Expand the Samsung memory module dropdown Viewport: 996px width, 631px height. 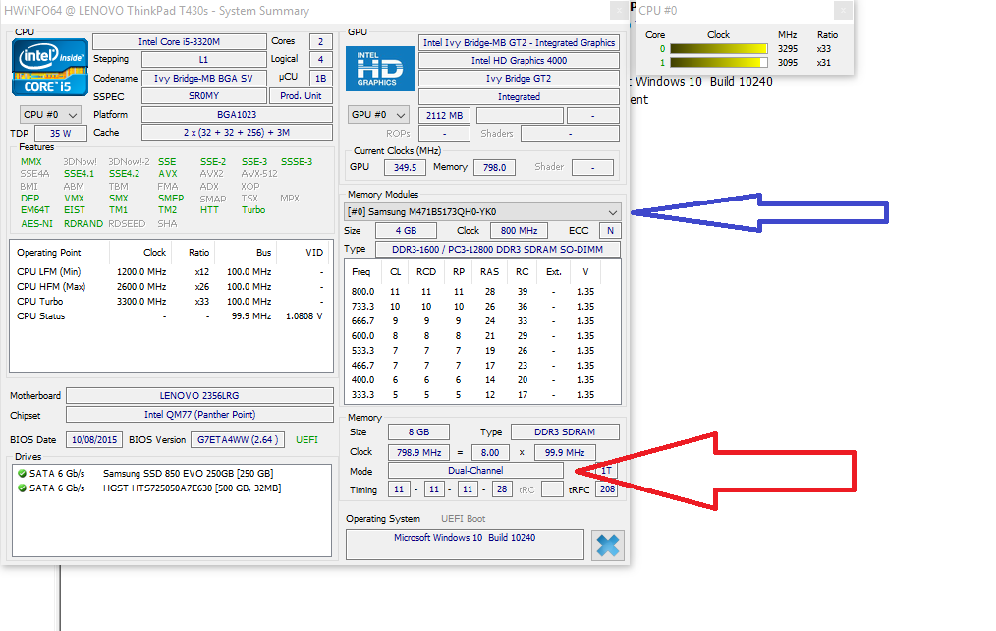click(x=613, y=212)
